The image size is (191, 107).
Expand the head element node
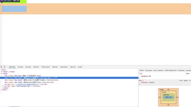[2, 72]
